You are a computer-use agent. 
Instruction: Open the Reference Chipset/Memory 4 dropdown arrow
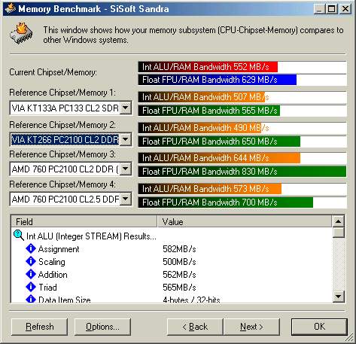[126, 199]
